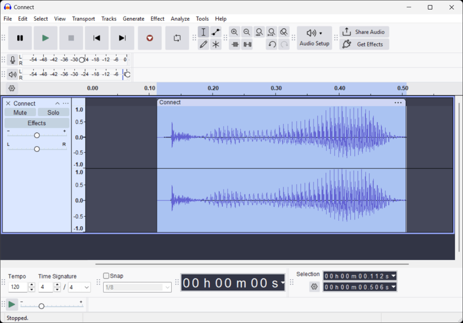Image resolution: width=463 pixels, height=323 pixels.
Task: Open the Audio Setup dropdown
Action: coord(314,38)
